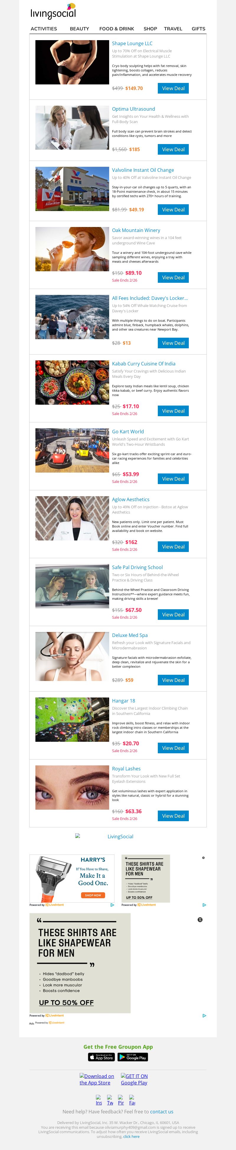Open the Royal Lashes eye photo
Viewport: 236px width, 1150px height.
point(72,788)
